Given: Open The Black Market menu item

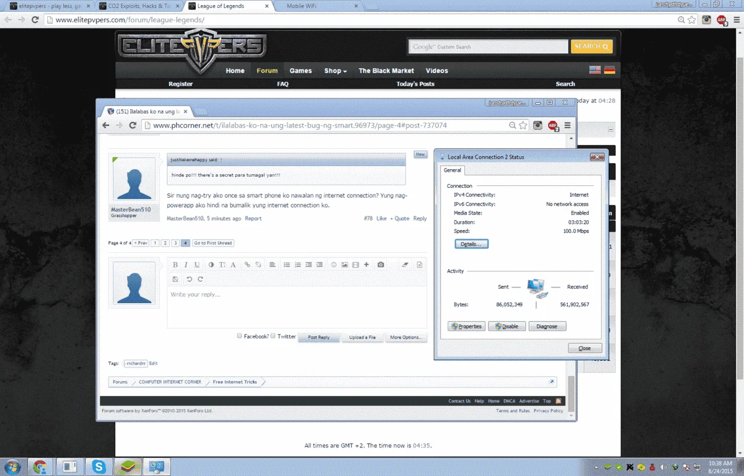Looking at the screenshot, I should pyautogui.click(x=386, y=71).
